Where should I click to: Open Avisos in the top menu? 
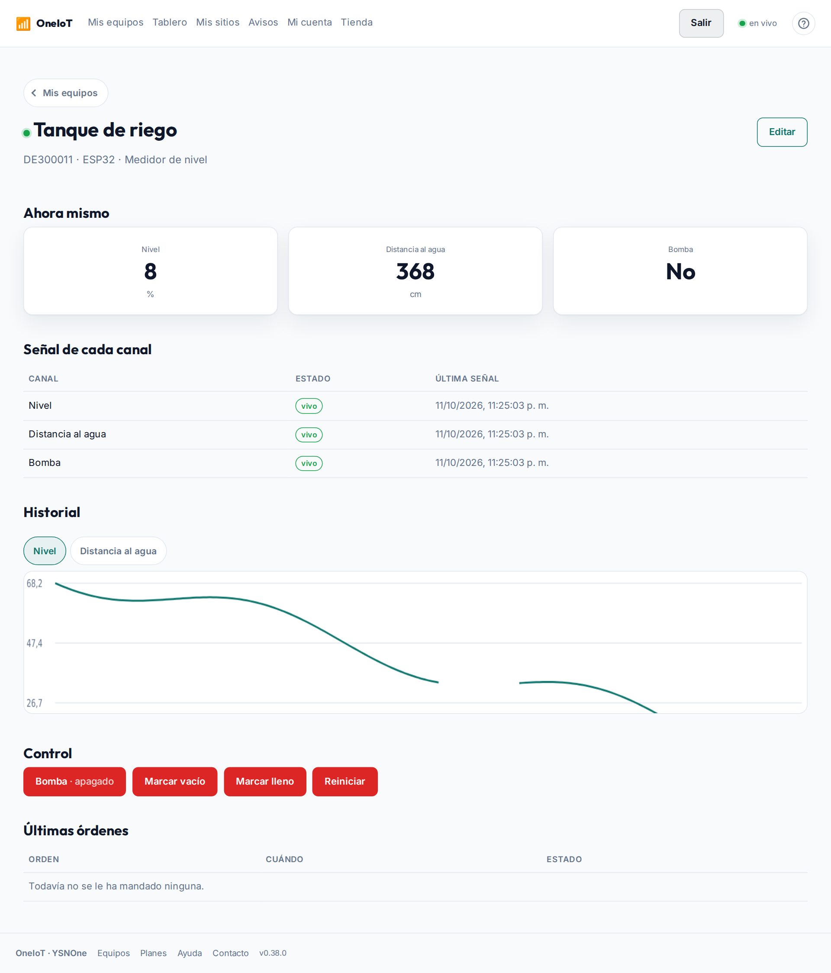[263, 22]
